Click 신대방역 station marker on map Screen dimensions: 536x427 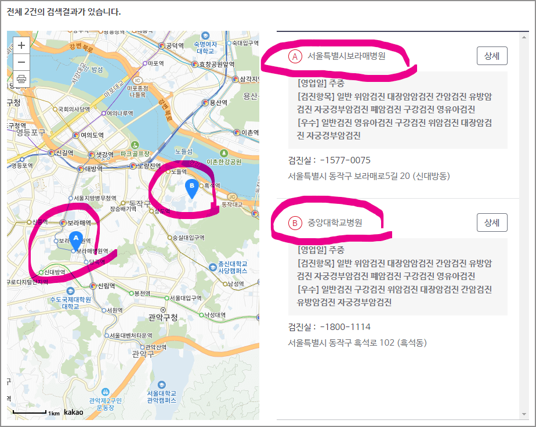click(x=41, y=272)
